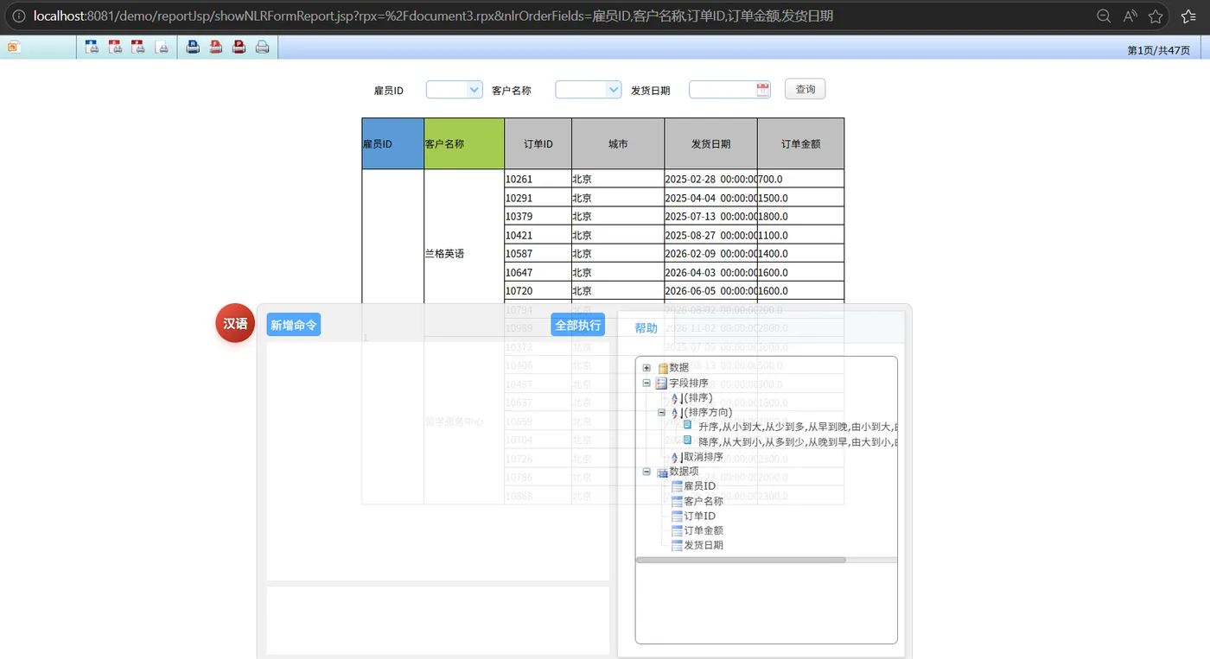The height and width of the screenshot is (659, 1210).
Task: Select the 取消排序 tree item
Action: click(702, 457)
